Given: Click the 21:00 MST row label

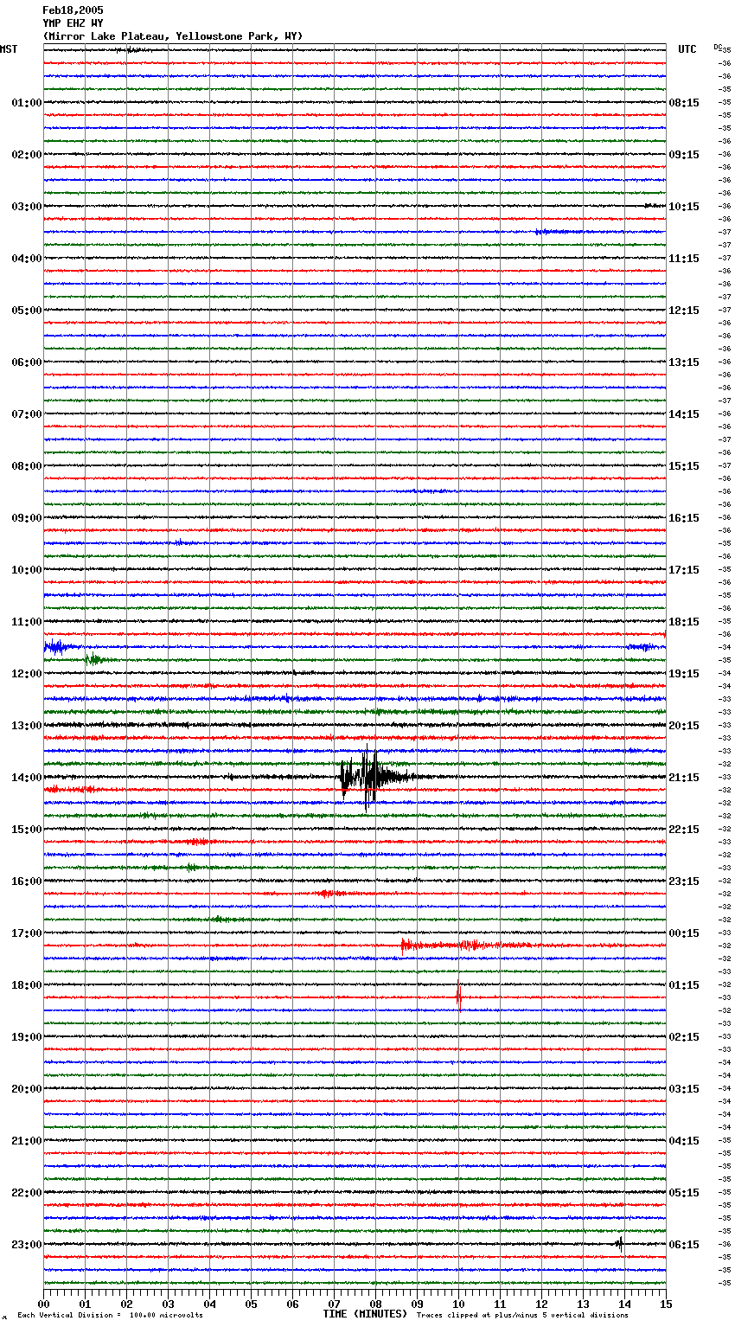Looking at the screenshot, I should pyautogui.click(x=27, y=1141).
